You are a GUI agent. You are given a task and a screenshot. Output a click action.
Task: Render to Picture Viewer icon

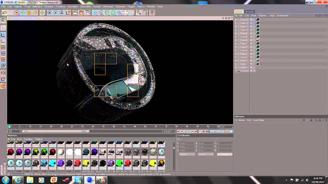pos(81,13)
